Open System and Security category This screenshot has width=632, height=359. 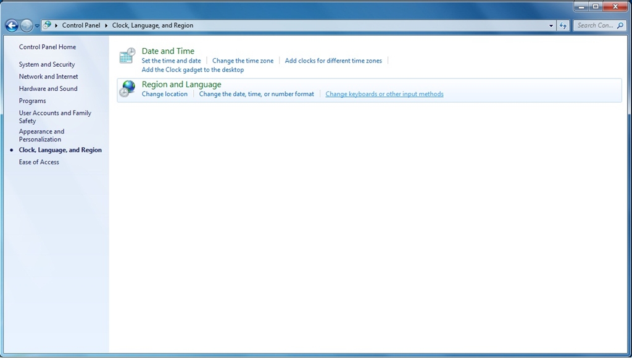pyautogui.click(x=47, y=64)
